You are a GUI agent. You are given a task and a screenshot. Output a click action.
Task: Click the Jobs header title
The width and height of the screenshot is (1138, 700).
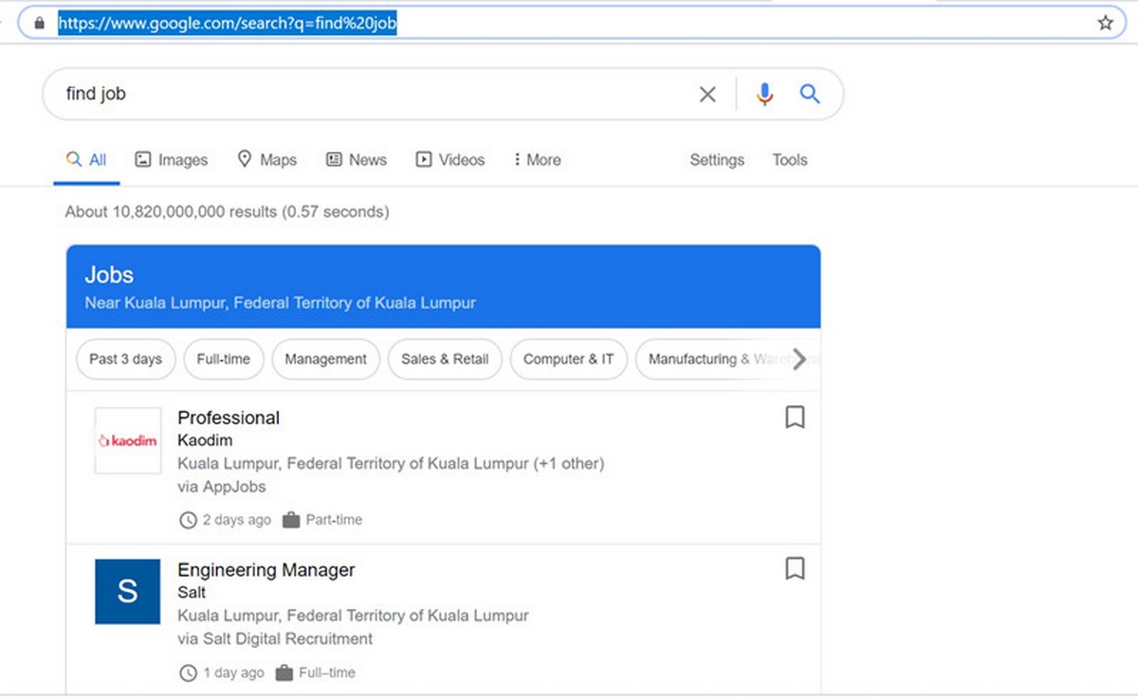click(109, 275)
